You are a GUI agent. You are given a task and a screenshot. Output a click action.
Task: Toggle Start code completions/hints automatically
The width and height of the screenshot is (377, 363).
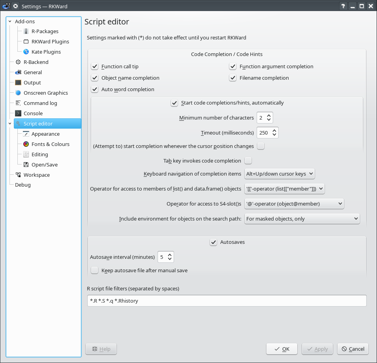(x=174, y=103)
